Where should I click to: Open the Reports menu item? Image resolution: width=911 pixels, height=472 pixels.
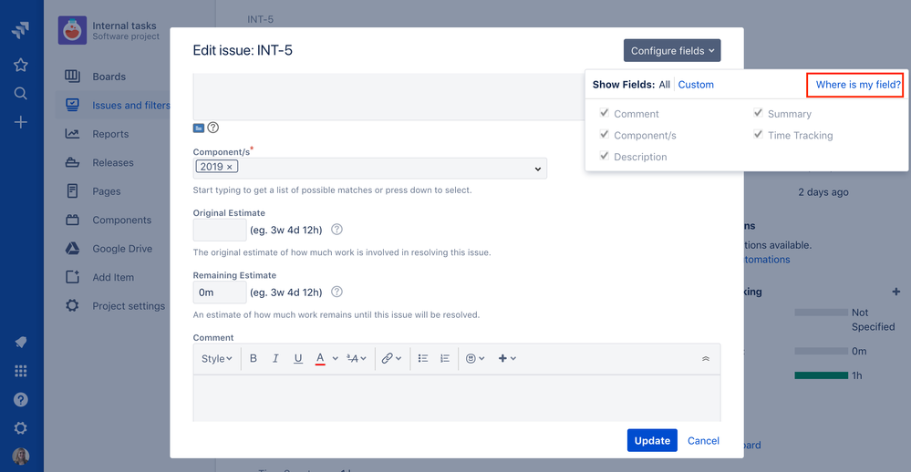[110, 134]
